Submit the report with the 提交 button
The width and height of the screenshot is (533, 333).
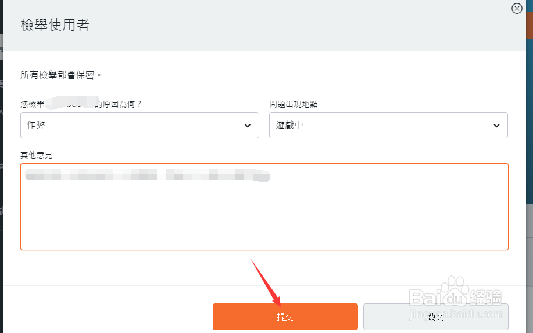click(285, 317)
